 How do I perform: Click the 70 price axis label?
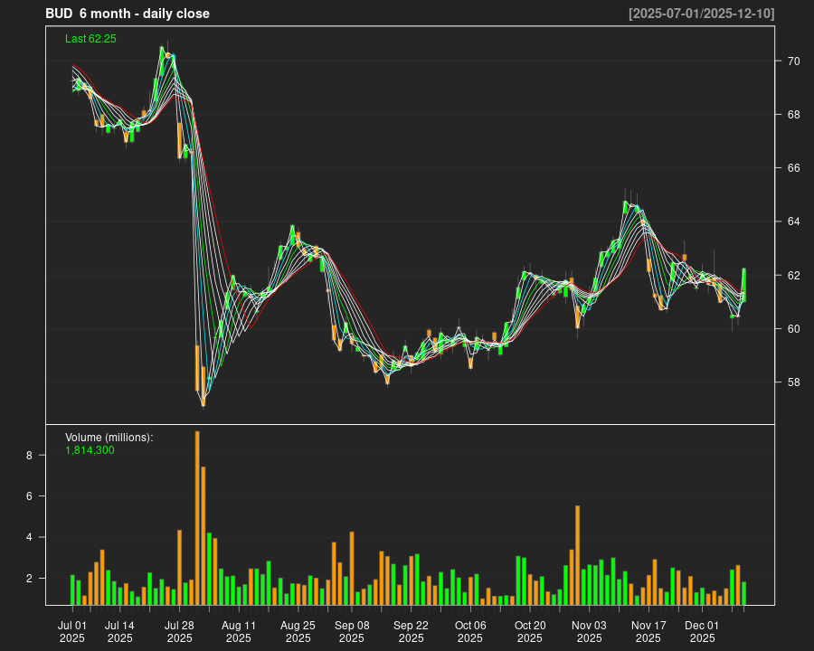793,61
